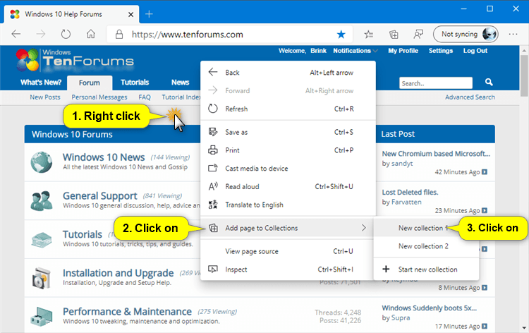Expand Add page to Collections submenu
Image resolution: width=529 pixels, height=333 pixels.
(x=288, y=228)
